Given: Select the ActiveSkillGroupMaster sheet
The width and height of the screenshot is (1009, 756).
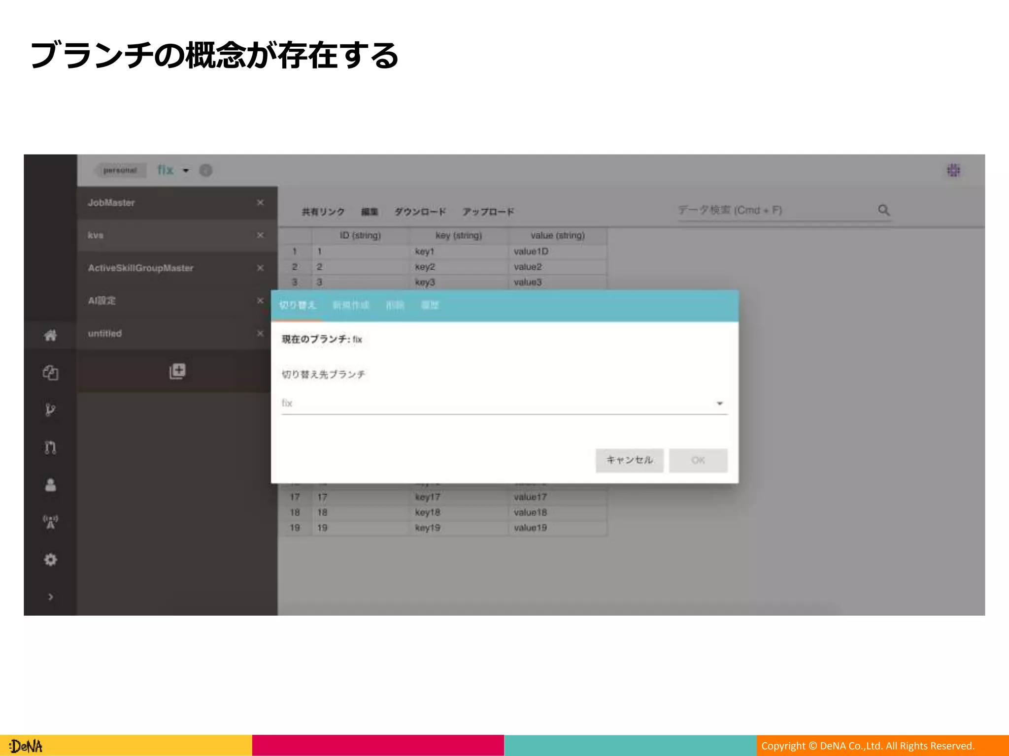Looking at the screenshot, I should (x=177, y=268).
